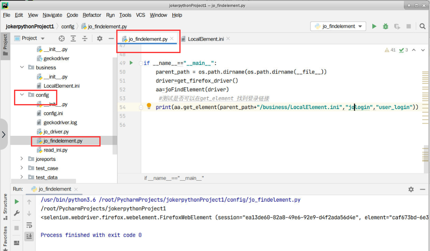
Task: Select jo_driver.py in Project tree
Action: [x=56, y=132]
